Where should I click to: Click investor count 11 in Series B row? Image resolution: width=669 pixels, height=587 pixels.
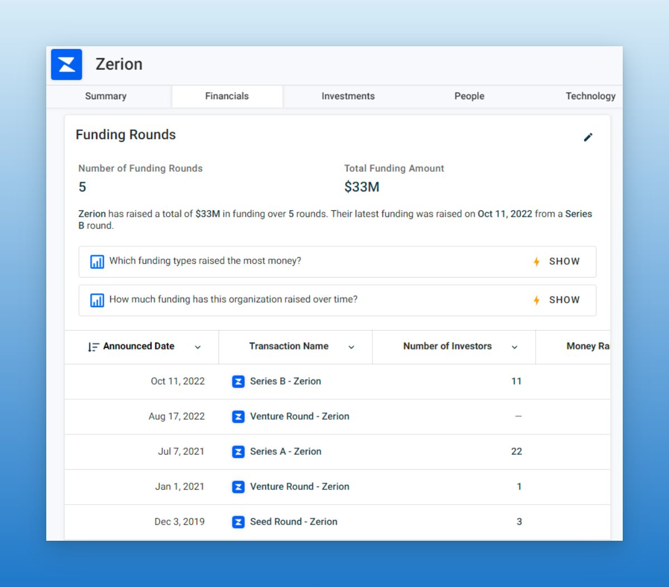[517, 381]
